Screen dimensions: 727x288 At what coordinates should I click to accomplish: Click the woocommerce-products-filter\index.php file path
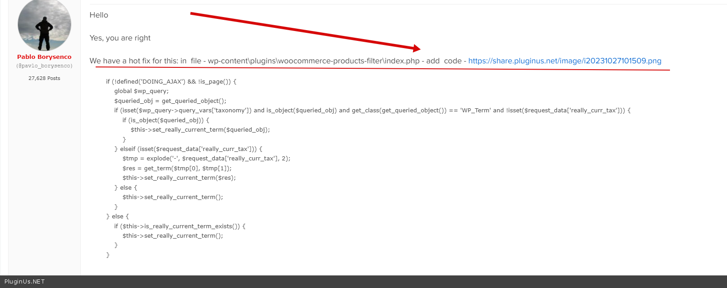point(313,61)
